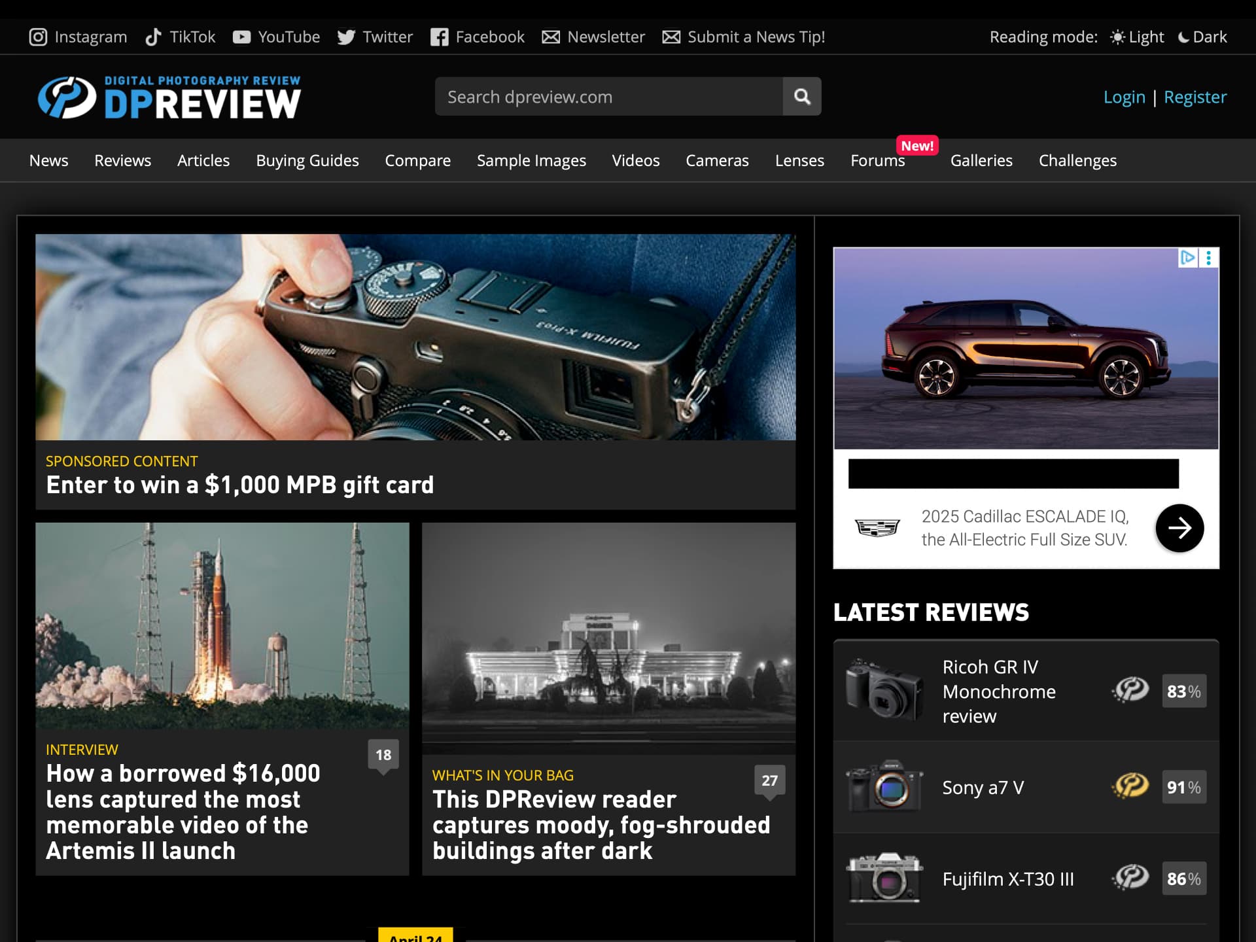The height and width of the screenshot is (942, 1256).
Task: Visit the Forums section
Action: (878, 160)
